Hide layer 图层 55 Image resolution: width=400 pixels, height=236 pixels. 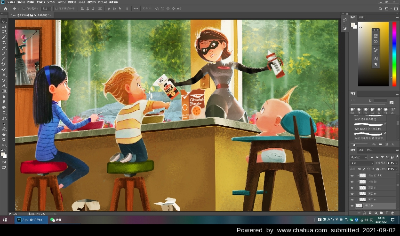pos(352,199)
